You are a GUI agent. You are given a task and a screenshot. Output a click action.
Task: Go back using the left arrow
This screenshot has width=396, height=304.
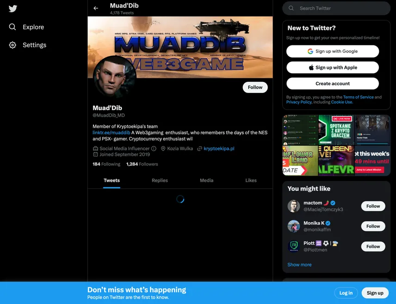point(96,8)
